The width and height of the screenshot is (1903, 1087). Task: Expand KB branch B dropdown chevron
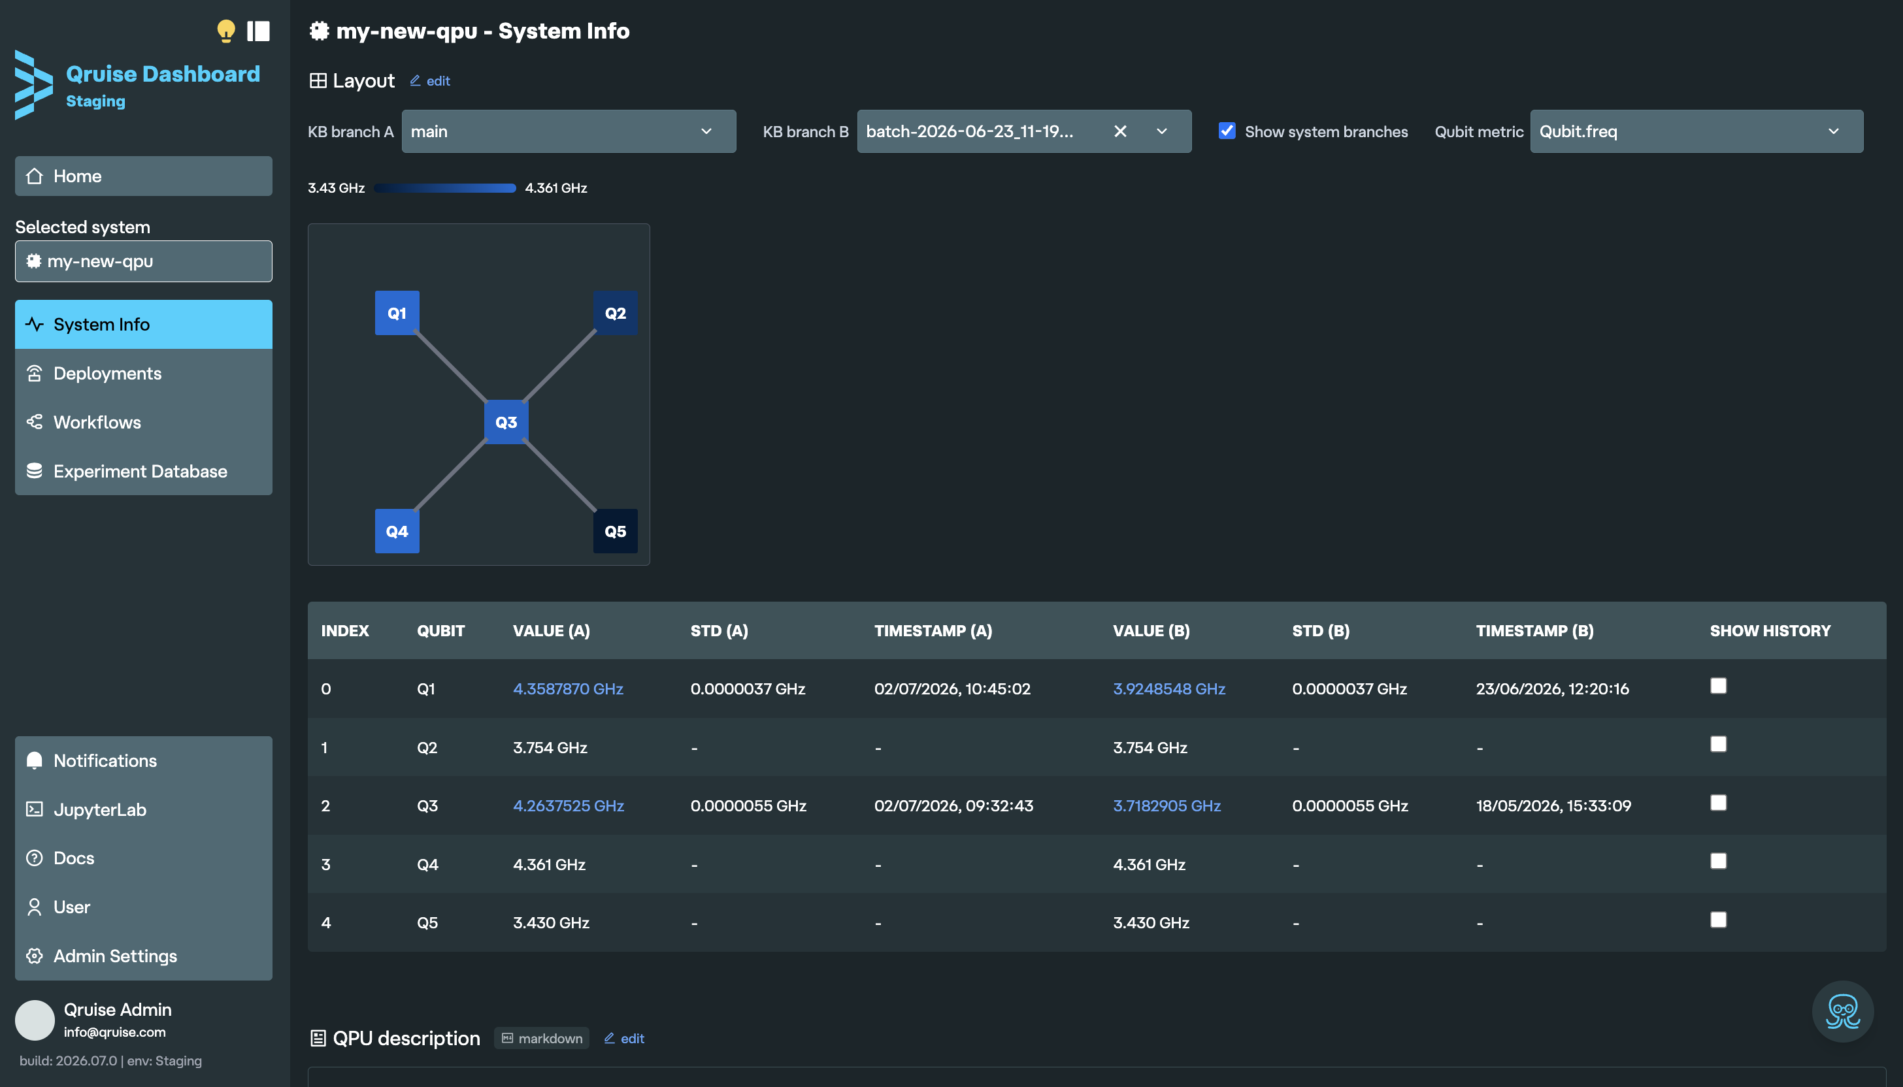[1162, 131]
